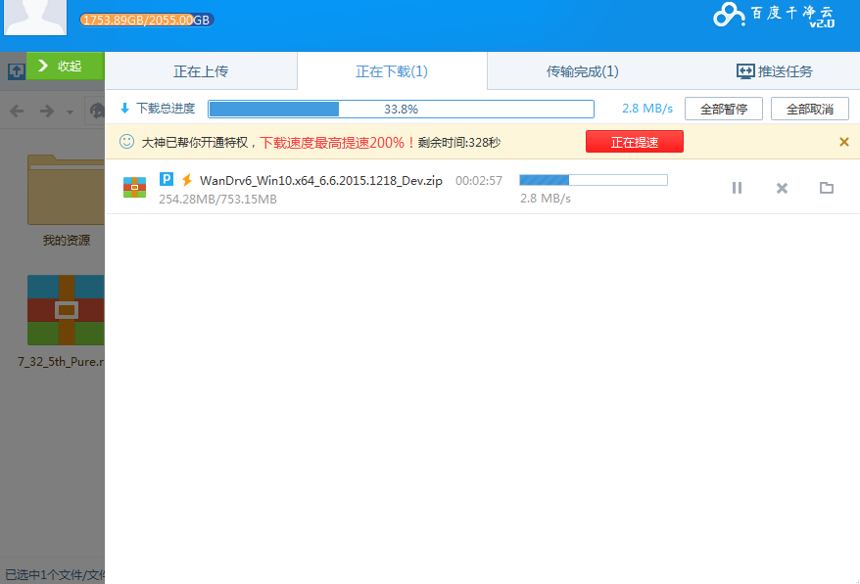Click the overall download progress bar

coord(401,109)
